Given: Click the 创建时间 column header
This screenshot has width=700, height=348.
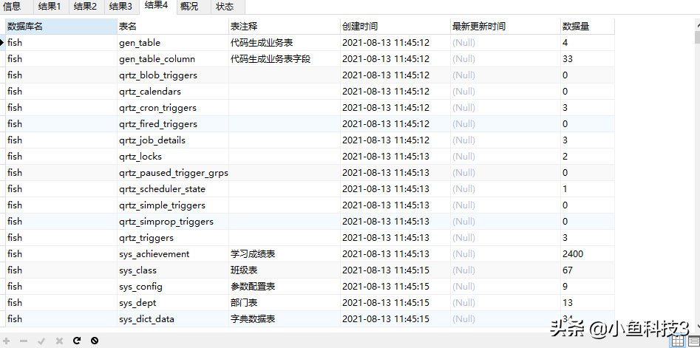Looking at the screenshot, I should [395, 27].
